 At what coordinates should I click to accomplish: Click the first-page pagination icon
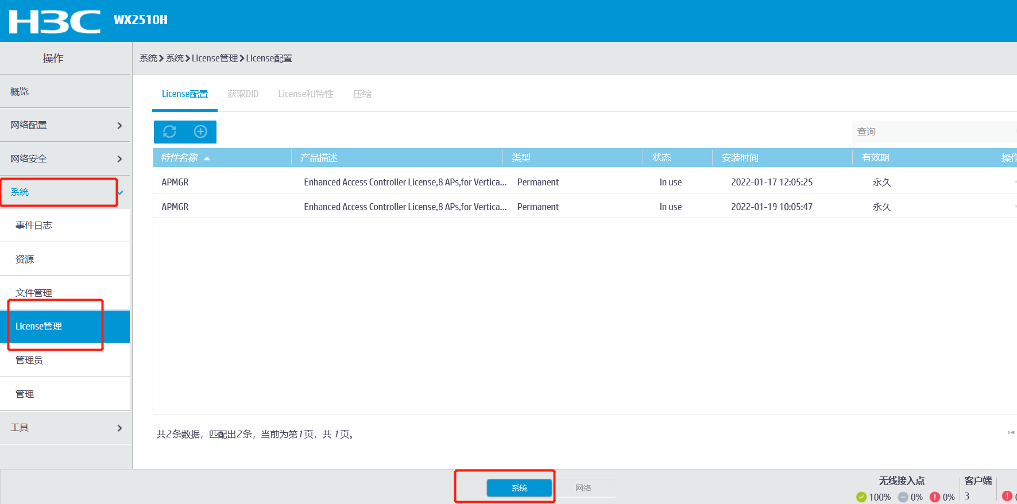click(x=1011, y=432)
